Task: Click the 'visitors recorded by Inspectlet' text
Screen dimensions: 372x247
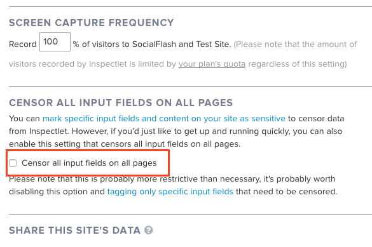Action: (x=93, y=64)
